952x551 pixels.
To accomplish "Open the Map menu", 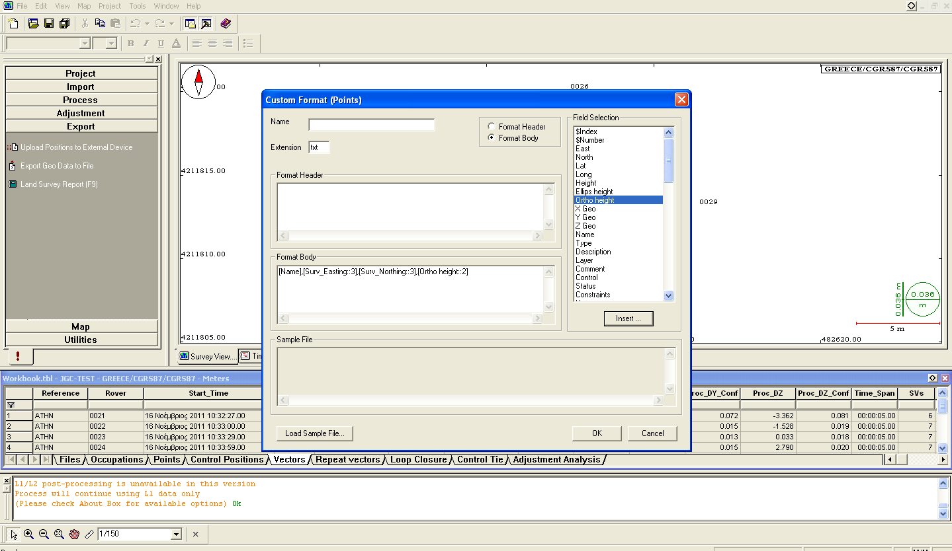I will coord(84,6).
